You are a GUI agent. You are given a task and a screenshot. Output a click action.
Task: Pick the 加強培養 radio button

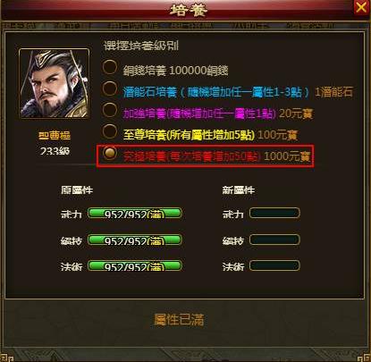pos(110,110)
